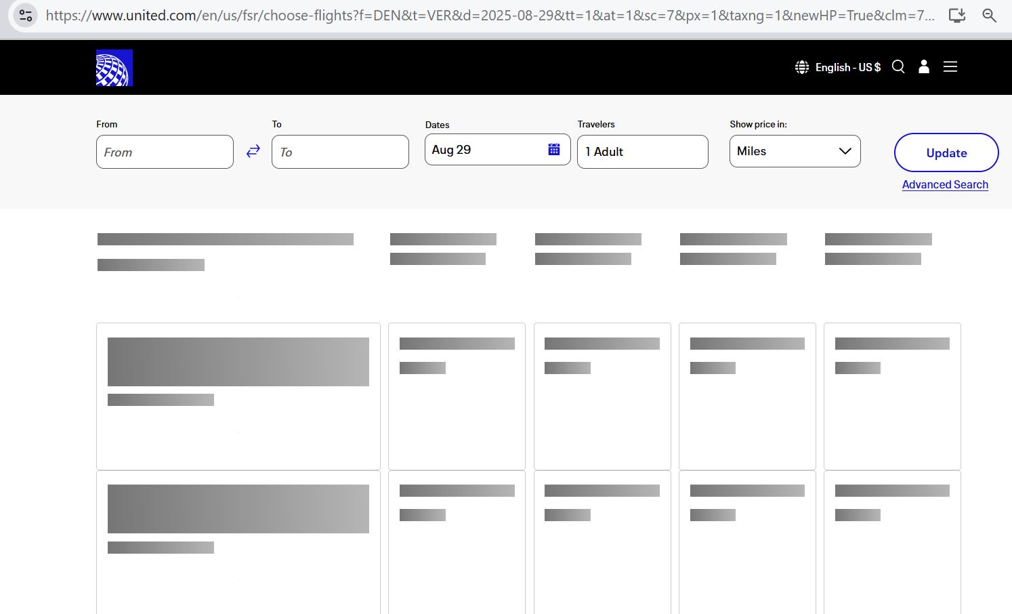Click the browser address bar URL
Screen dimensions: 1012x614
(490, 15)
